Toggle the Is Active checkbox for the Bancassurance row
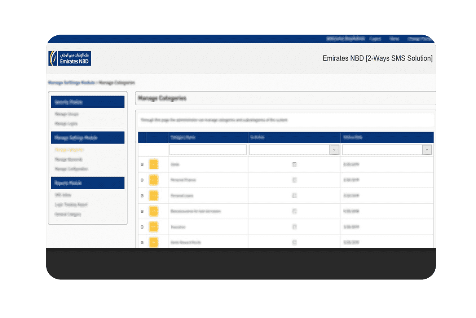The height and width of the screenshot is (318, 476). [x=294, y=211]
